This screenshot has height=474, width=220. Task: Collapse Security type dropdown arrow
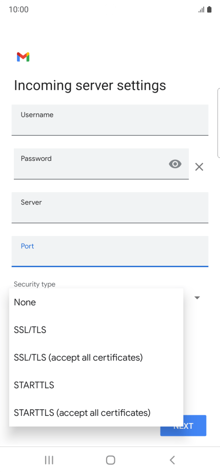197,298
